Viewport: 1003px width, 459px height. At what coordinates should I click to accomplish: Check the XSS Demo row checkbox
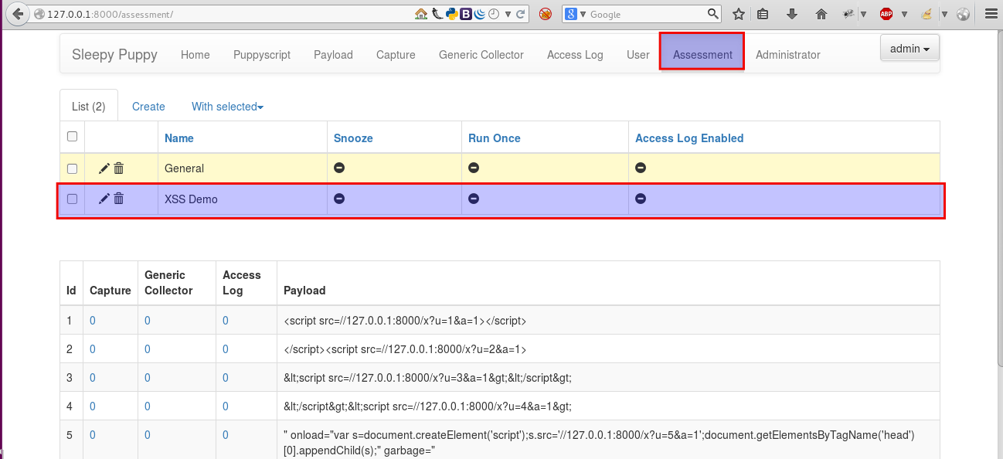coord(72,199)
